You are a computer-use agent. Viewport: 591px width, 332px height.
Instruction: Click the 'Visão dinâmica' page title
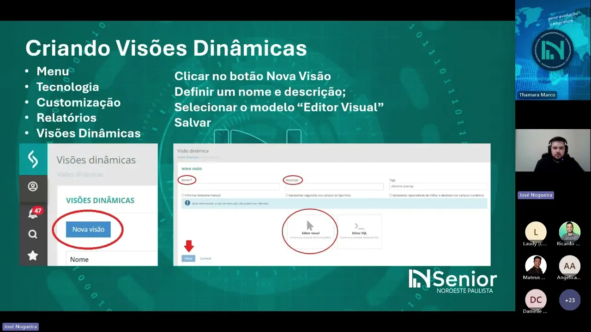(193, 151)
